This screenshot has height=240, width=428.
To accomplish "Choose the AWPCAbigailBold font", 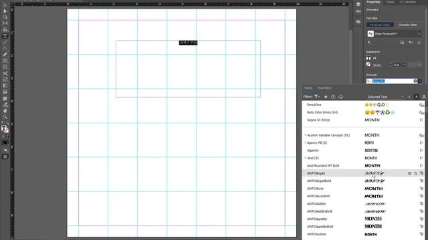I will pos(363,181).
